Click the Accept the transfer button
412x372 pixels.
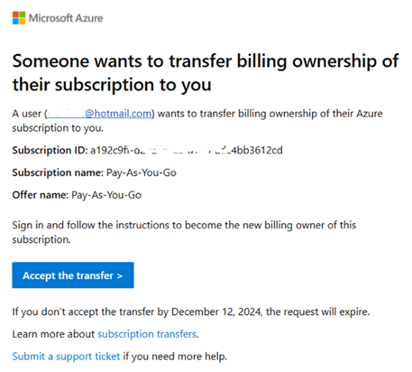pyautogui.click(x=73, y=275)
